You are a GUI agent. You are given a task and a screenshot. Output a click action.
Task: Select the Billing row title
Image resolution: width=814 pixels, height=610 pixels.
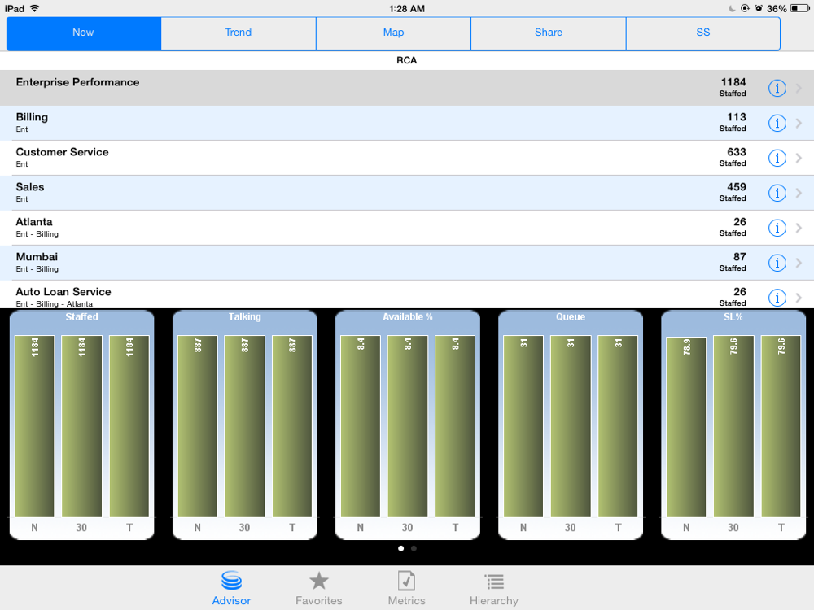tap(32, 117)
